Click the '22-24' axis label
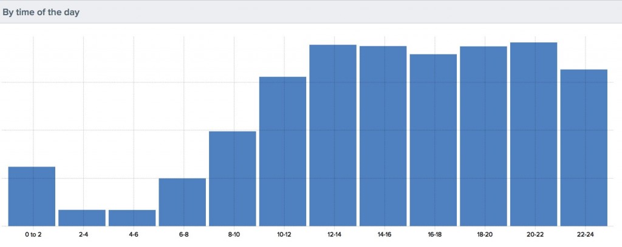 point(585,235)
